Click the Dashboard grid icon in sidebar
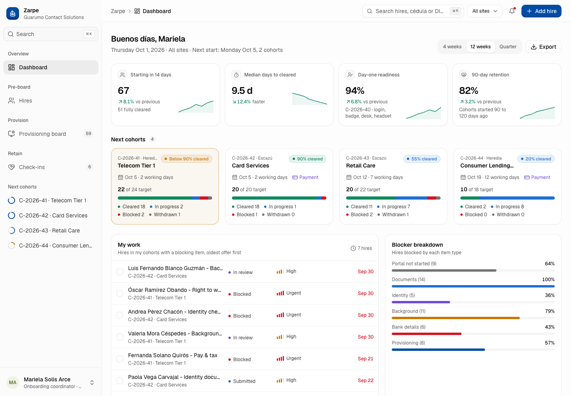 click(x=11, y=67)
